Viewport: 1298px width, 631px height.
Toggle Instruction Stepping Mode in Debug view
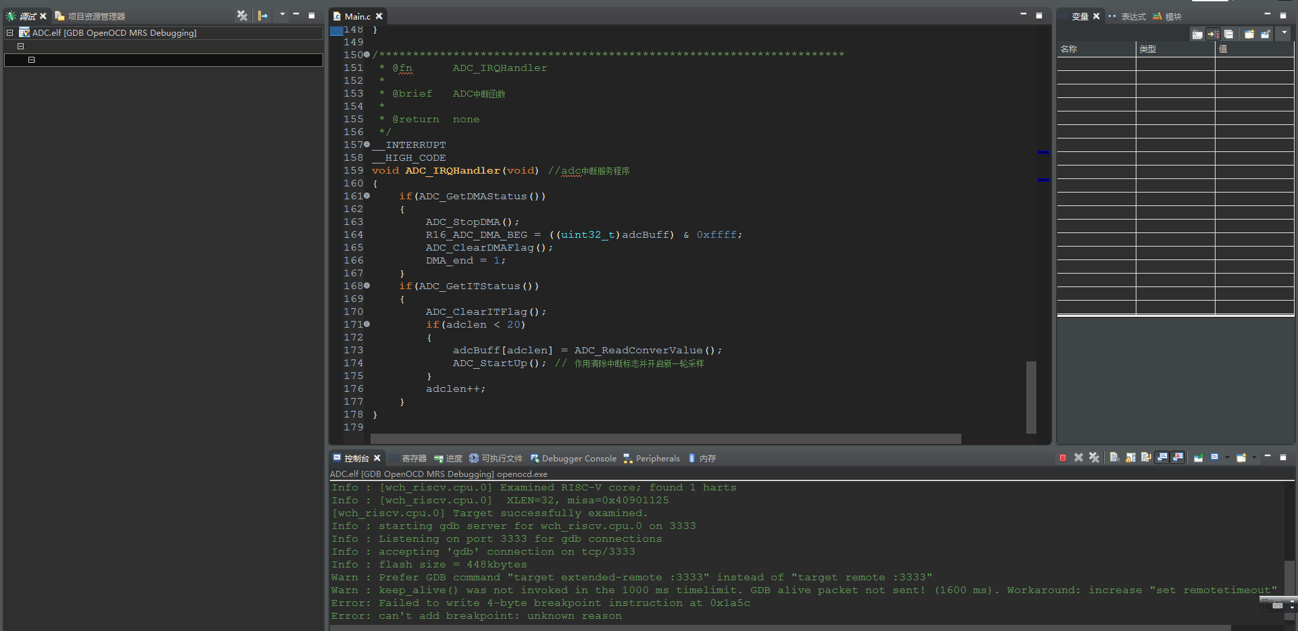pyautogui.click(x=263, y=16)
